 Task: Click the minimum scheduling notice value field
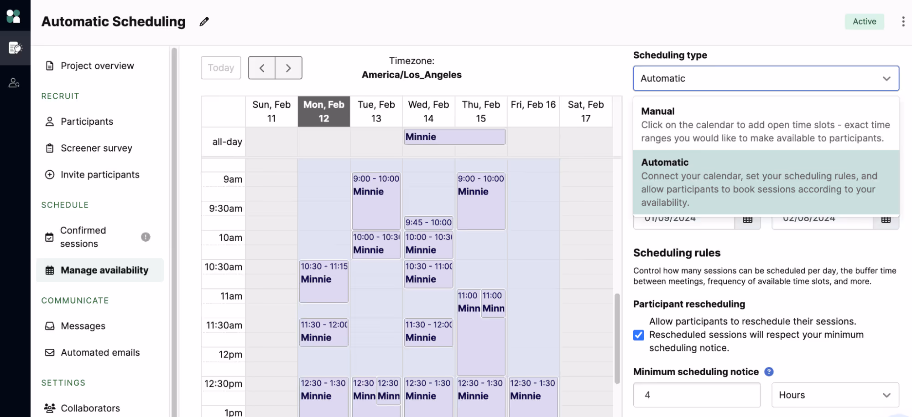[697, 395]
